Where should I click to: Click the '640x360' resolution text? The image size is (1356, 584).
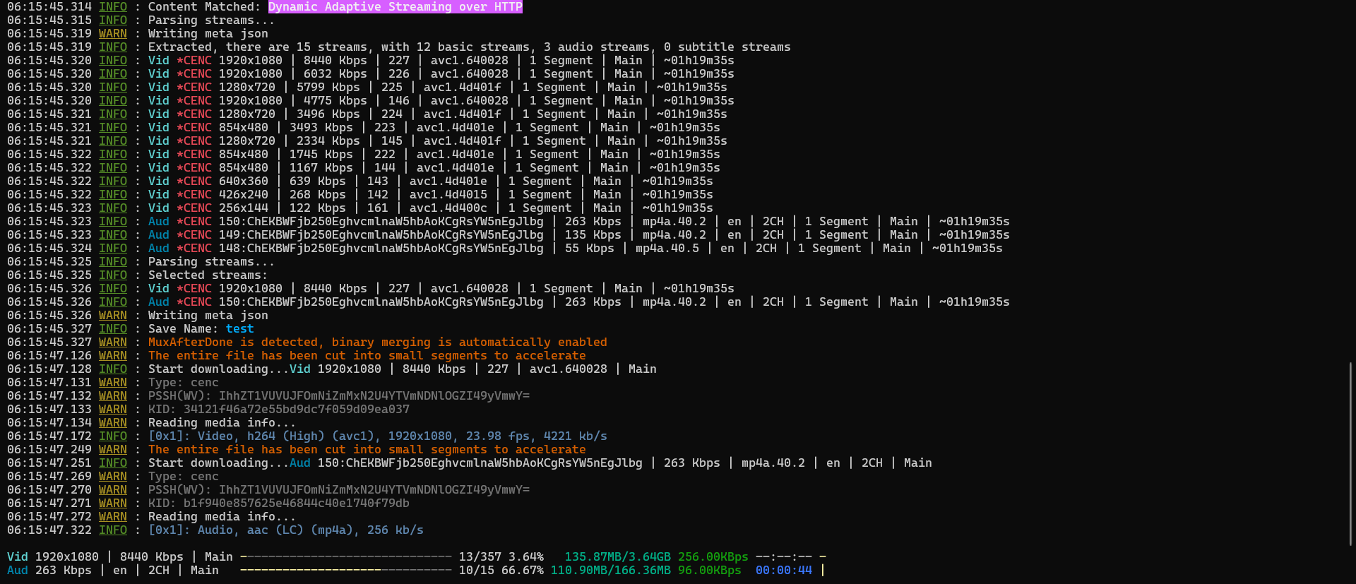(x=244, y=181)
